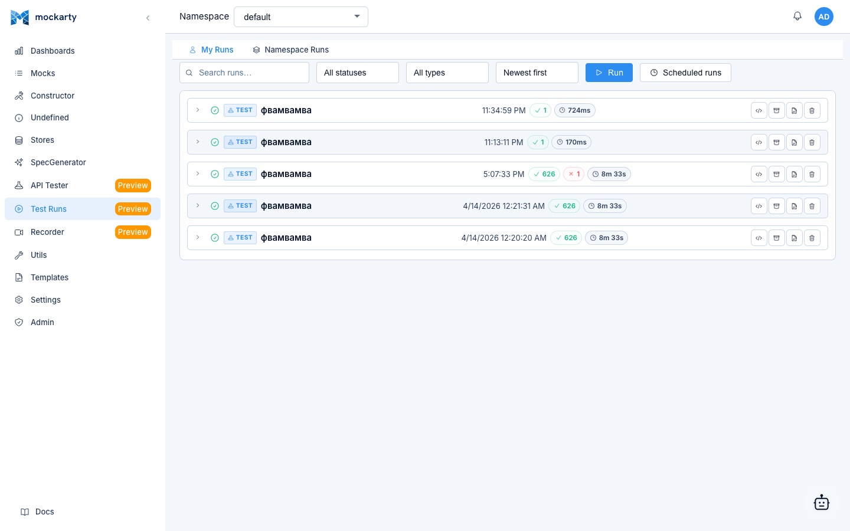Open Utils in the sidebar
Image resolution: width=850 pixels, height=531 pixels.
tap(83, 255)
